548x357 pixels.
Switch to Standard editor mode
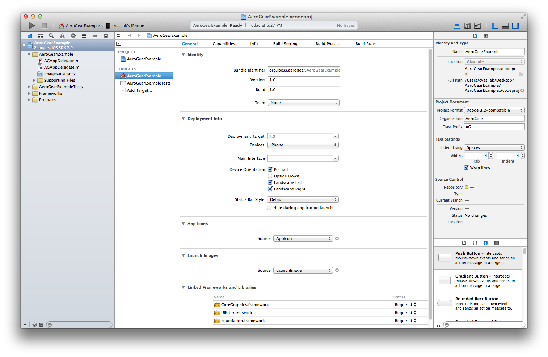coord(457,26)
